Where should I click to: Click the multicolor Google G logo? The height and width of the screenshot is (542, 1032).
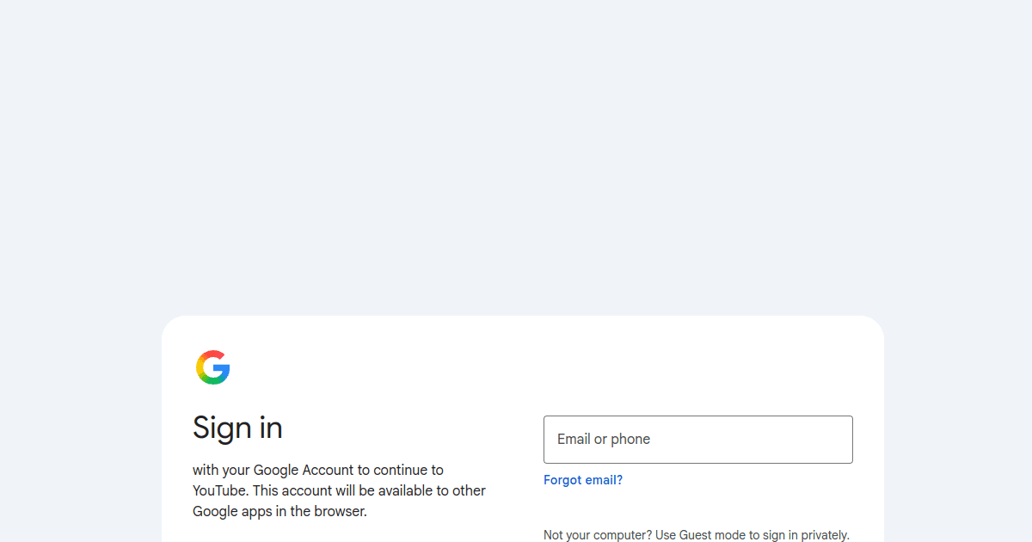tap(212, 367)
